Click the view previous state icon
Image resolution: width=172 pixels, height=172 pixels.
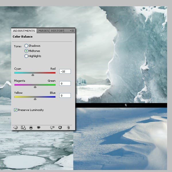(52, 127)
